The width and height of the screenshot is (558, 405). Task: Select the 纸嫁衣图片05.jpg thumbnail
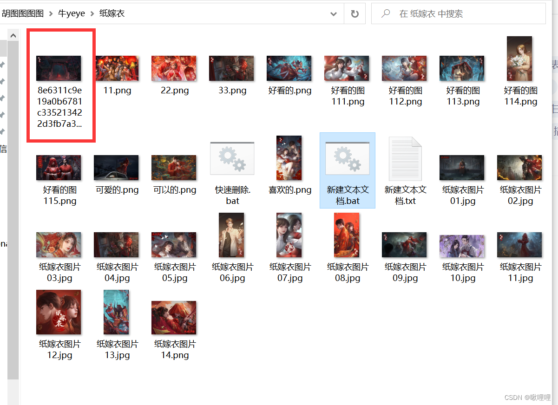[x=174, y=245]
